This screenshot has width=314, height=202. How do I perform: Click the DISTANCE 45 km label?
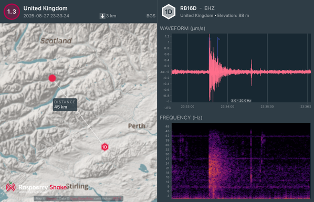point(65,104)
